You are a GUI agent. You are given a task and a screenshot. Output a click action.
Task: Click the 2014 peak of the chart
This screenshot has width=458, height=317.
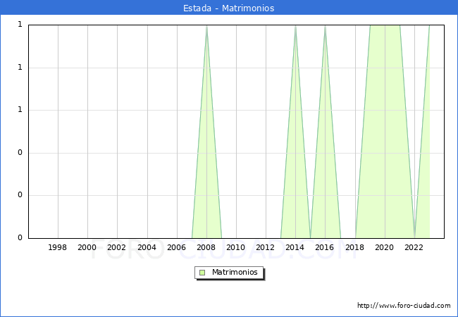coord(296,26)
